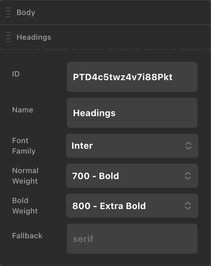Click the Bold Weight up-down chevron icon
This screenshot has width=211, height=266.
click(x=188, y=206)
